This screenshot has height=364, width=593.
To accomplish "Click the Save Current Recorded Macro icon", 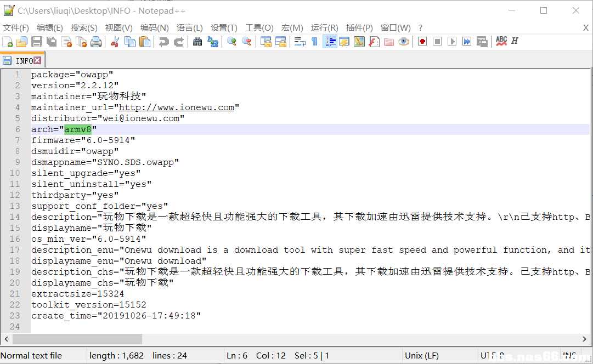I will click(x=482, y=42).
